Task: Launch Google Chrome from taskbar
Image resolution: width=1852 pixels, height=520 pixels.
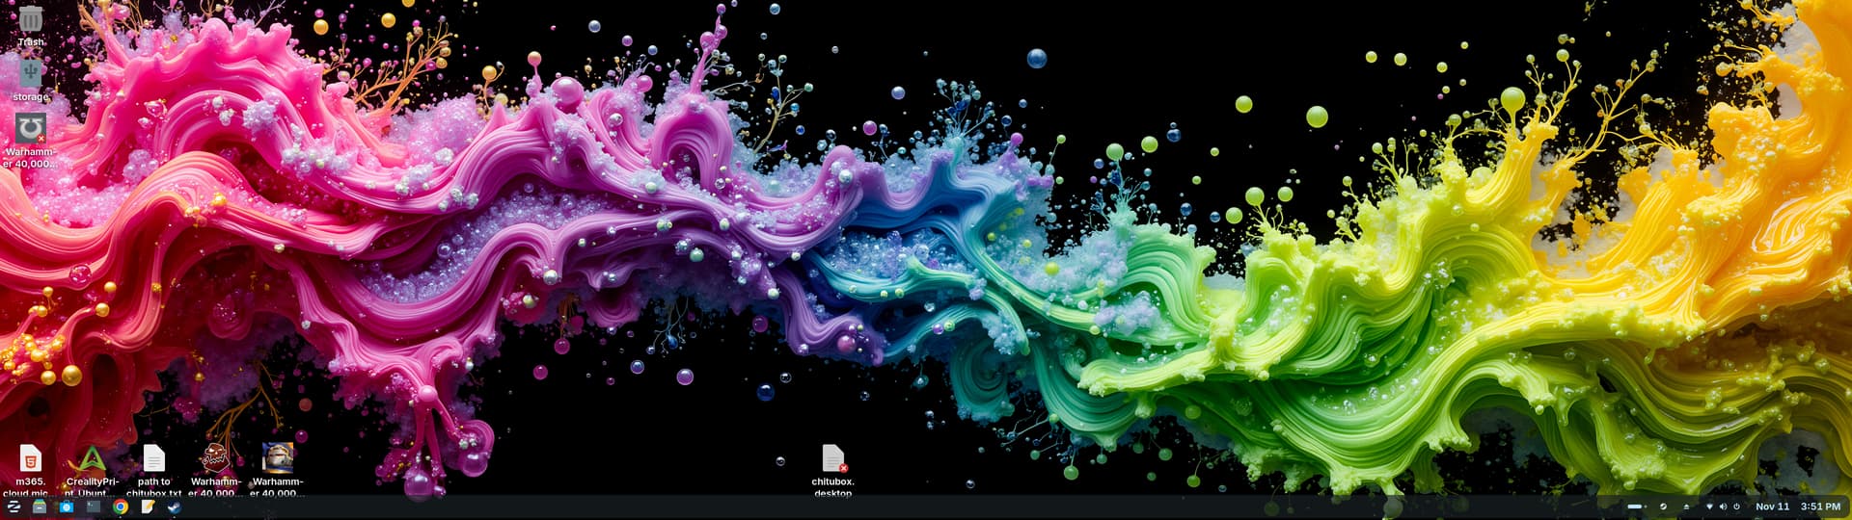Action: [x=121, y=507]
